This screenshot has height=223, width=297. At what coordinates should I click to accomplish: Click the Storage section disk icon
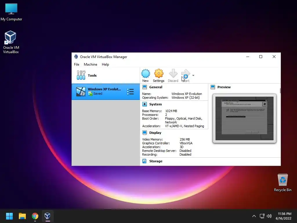pos(144,161)
